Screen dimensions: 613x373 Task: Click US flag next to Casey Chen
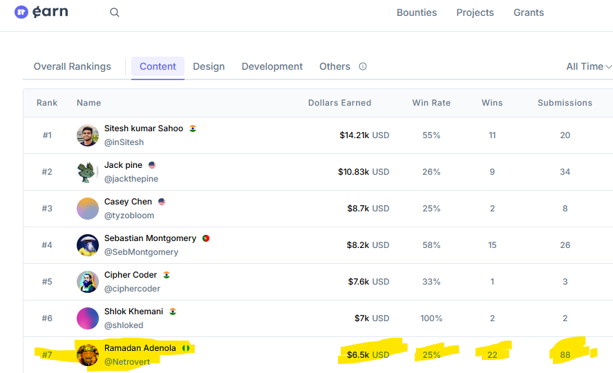(162, 202)
